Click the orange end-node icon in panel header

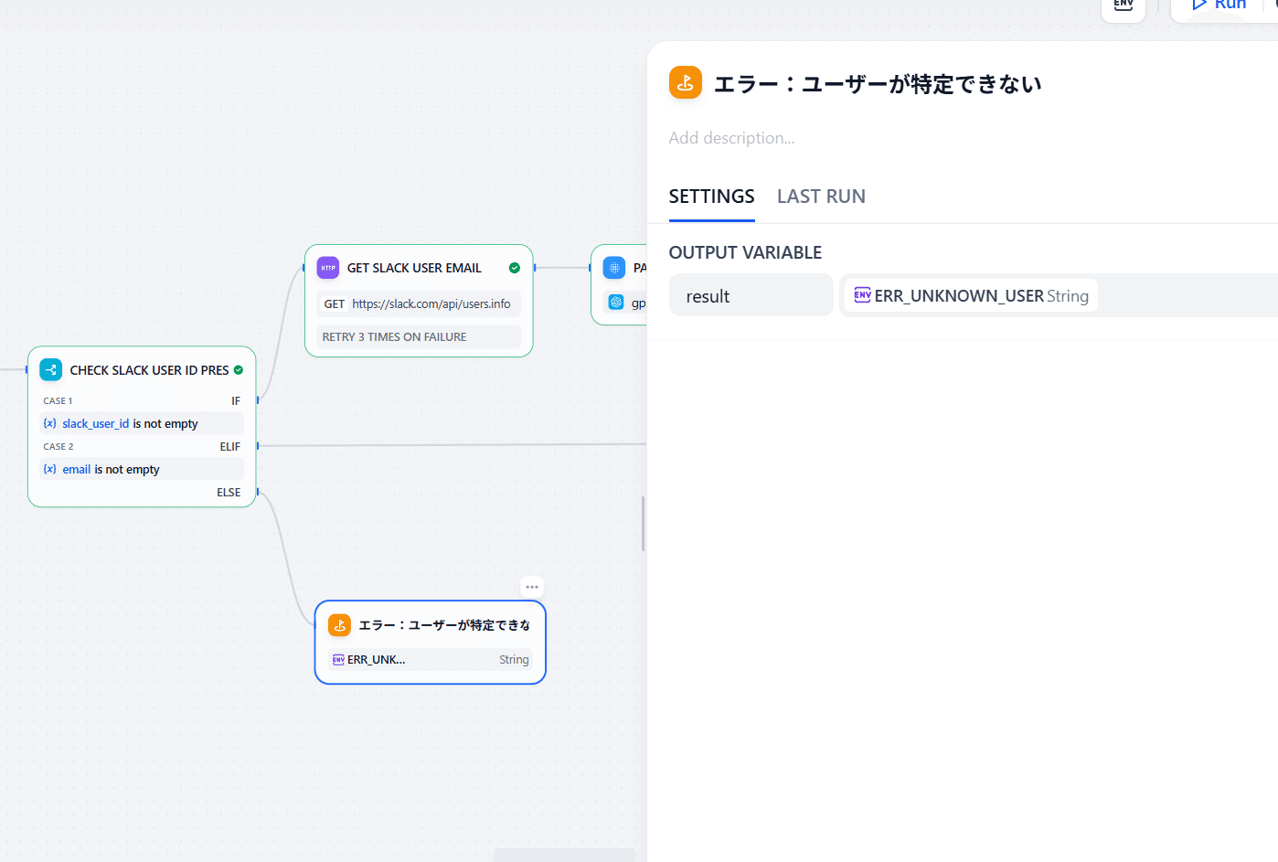(x=686, y=82)
